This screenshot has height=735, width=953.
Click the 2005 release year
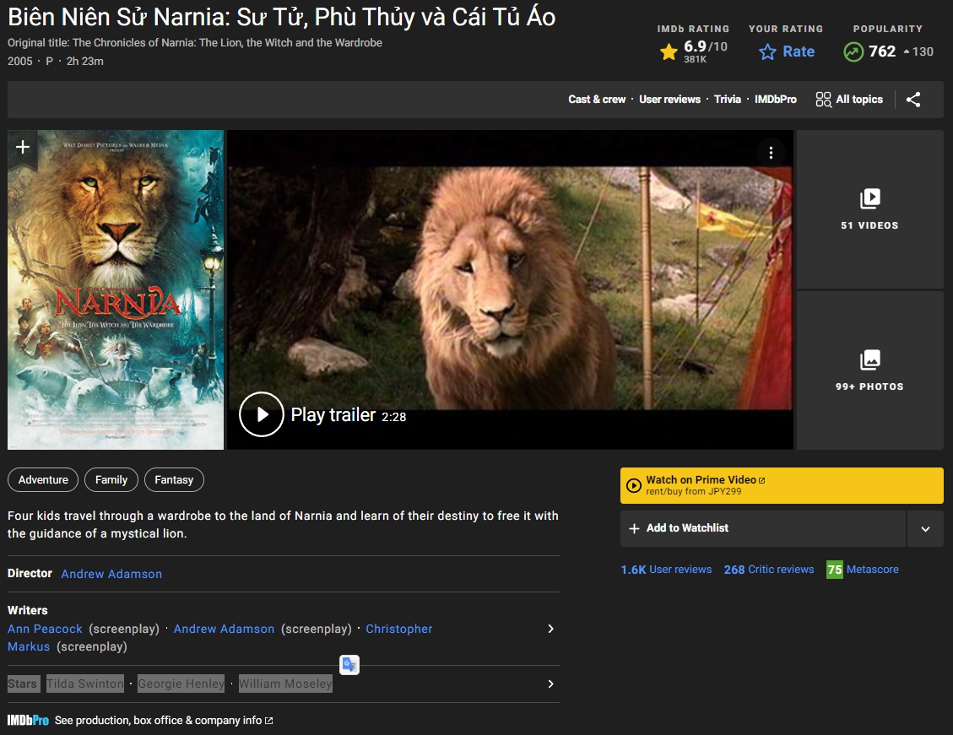[x=20, y=62]
